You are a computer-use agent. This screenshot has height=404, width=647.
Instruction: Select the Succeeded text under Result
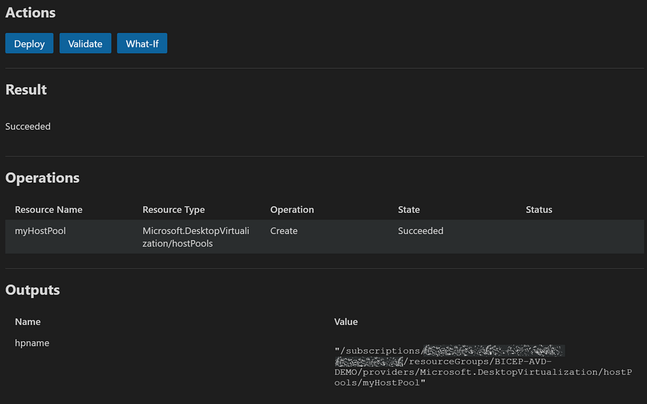(x=28, y=126)
